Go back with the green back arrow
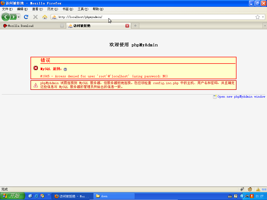This screenshot has height=200, width=267. coord(6,17)
